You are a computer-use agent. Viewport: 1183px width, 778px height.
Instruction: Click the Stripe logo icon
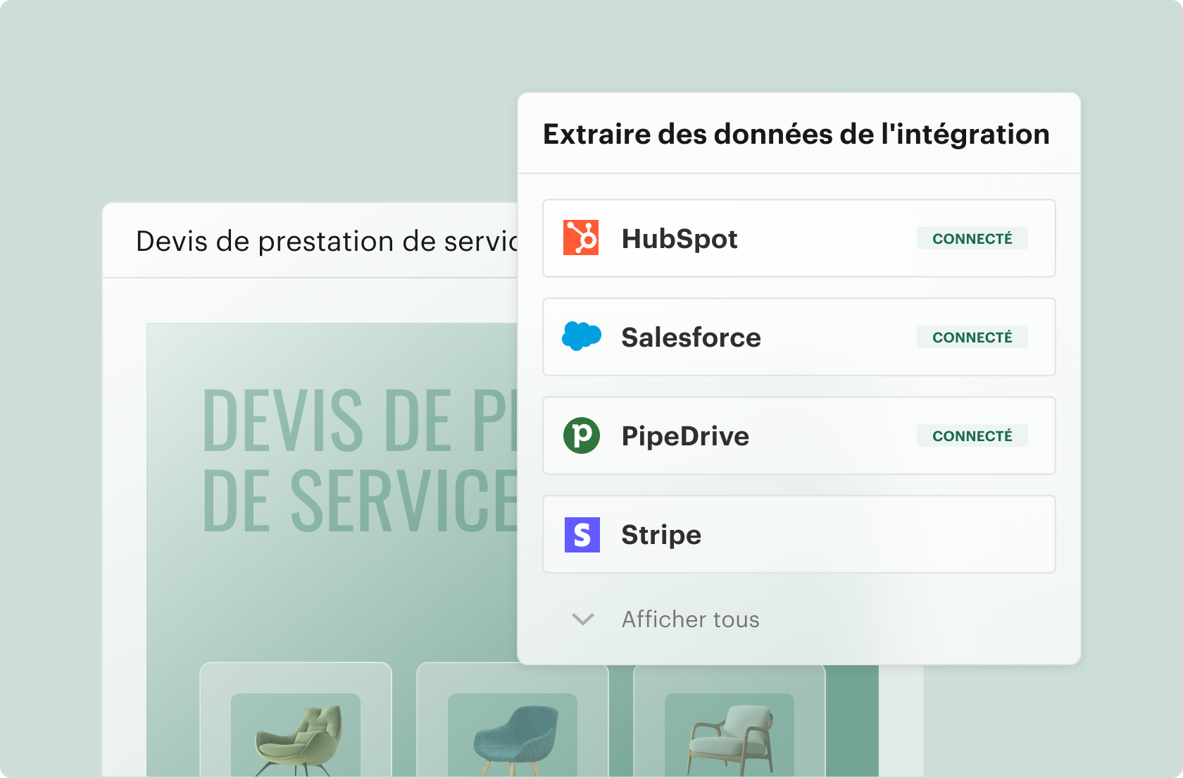(582, 534)
